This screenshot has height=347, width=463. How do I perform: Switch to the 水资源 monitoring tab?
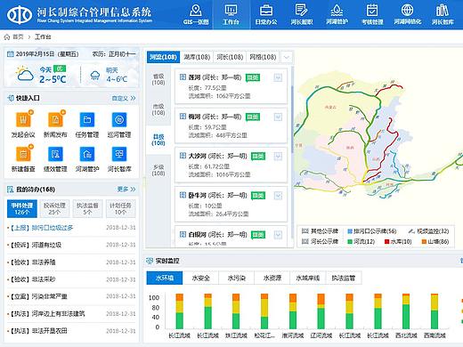(x=272, y=278)
